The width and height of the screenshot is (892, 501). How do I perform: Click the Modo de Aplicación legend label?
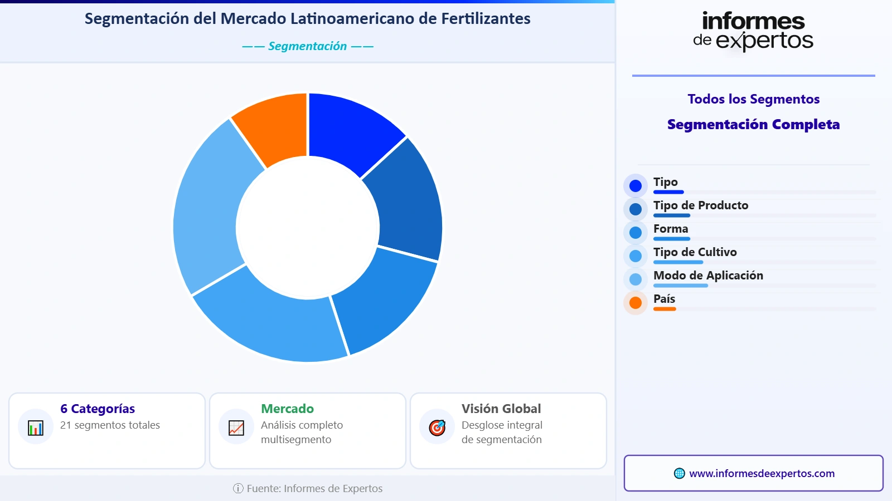pos(708,276)
